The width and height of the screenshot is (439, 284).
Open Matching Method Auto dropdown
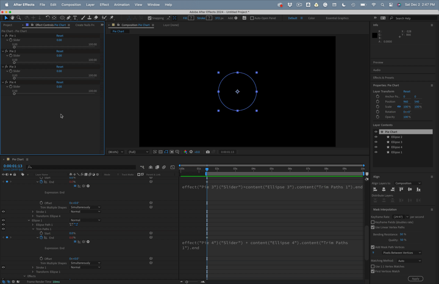pyautogui.click(x=409, y=261)
